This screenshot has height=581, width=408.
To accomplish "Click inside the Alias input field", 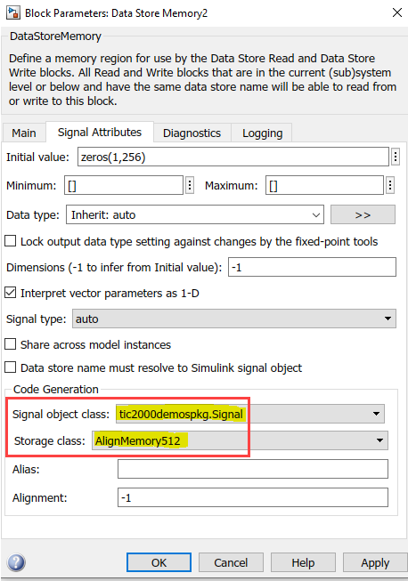I will point(253,469).
